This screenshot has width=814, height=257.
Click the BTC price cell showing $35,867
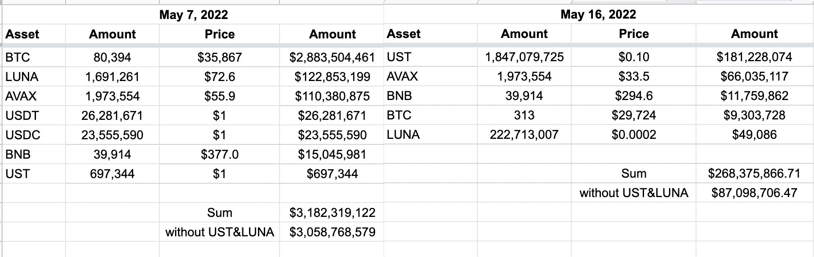tap(219, 57)
